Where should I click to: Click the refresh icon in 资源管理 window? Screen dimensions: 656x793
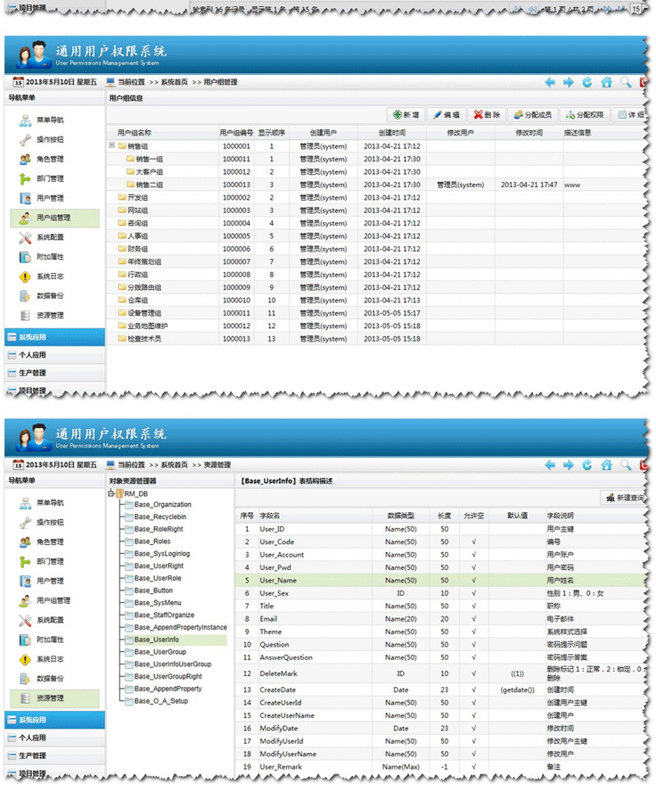click(587, 466)
